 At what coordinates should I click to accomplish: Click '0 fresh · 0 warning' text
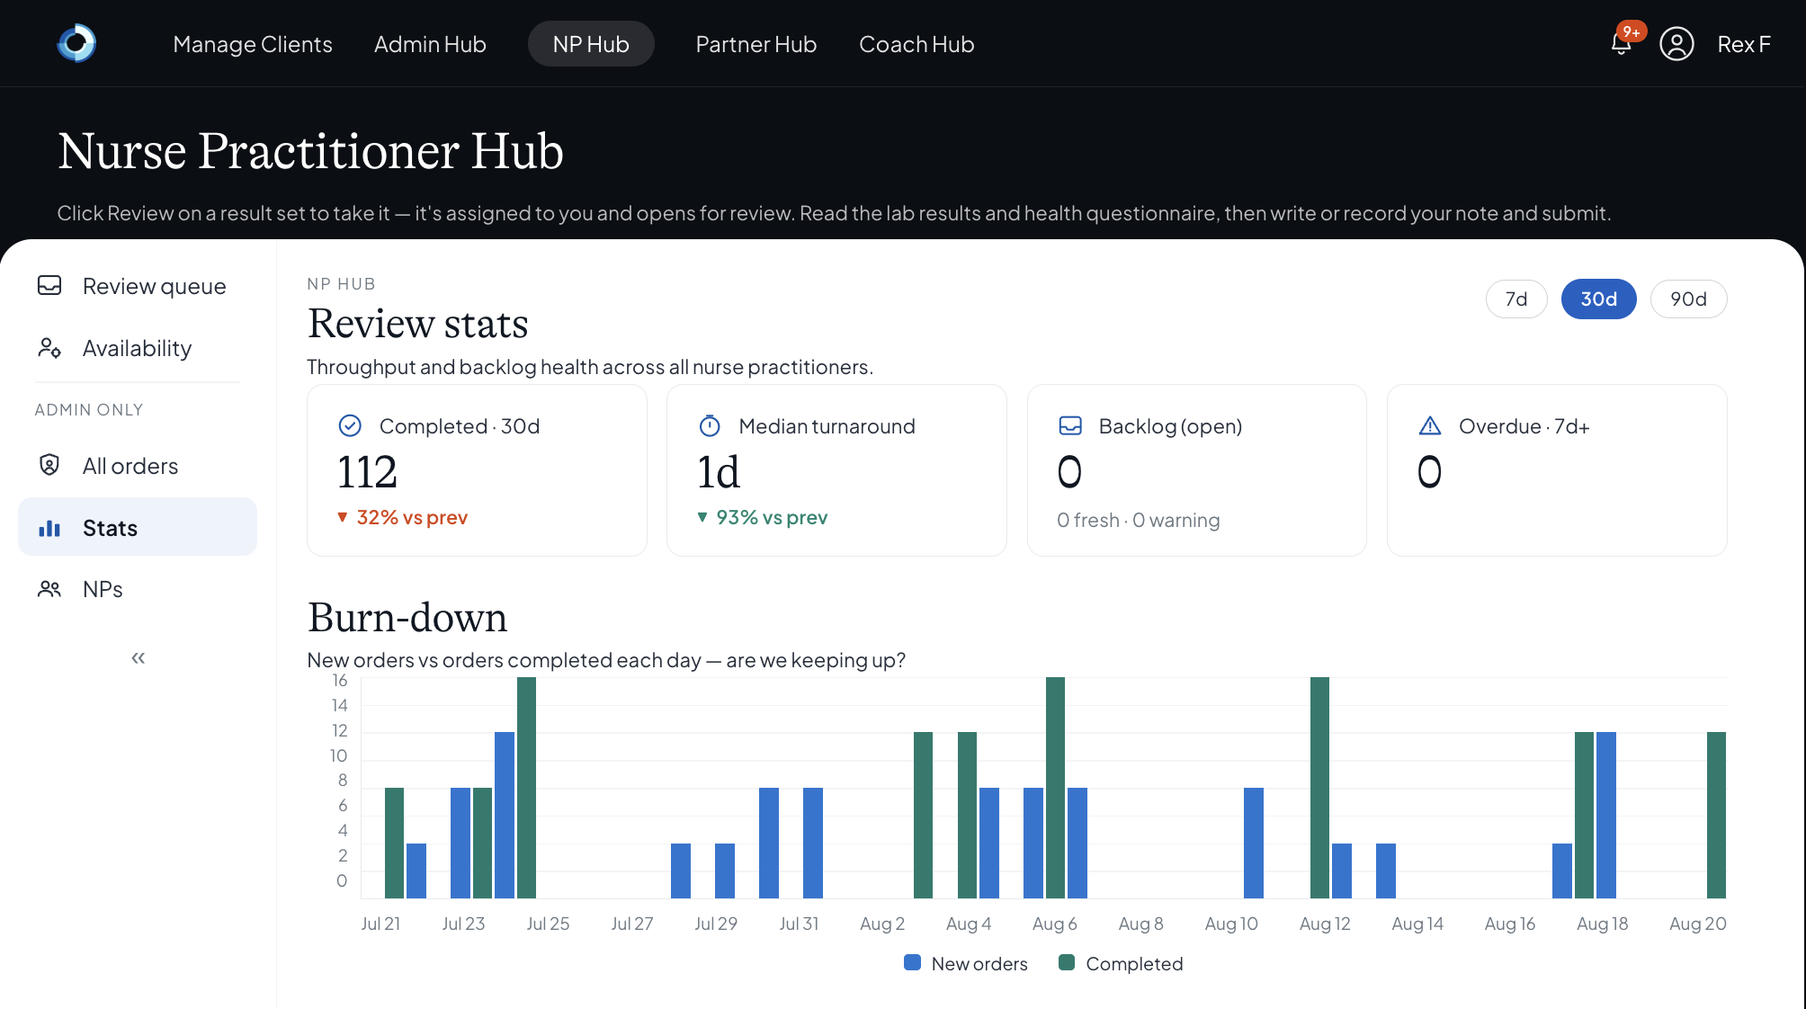click(1138, 521)
